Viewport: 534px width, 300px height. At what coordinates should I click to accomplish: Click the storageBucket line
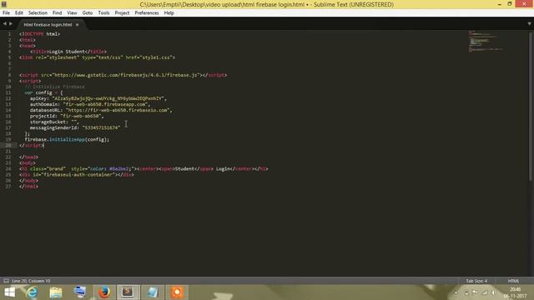(54, 122)
